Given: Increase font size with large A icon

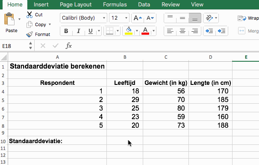Looking at the screenshot, I should coord(138,18).
